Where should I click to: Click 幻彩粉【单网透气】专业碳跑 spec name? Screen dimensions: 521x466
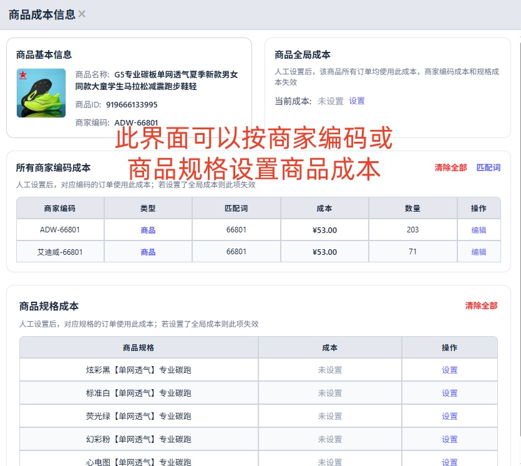[x=139, y=439]
